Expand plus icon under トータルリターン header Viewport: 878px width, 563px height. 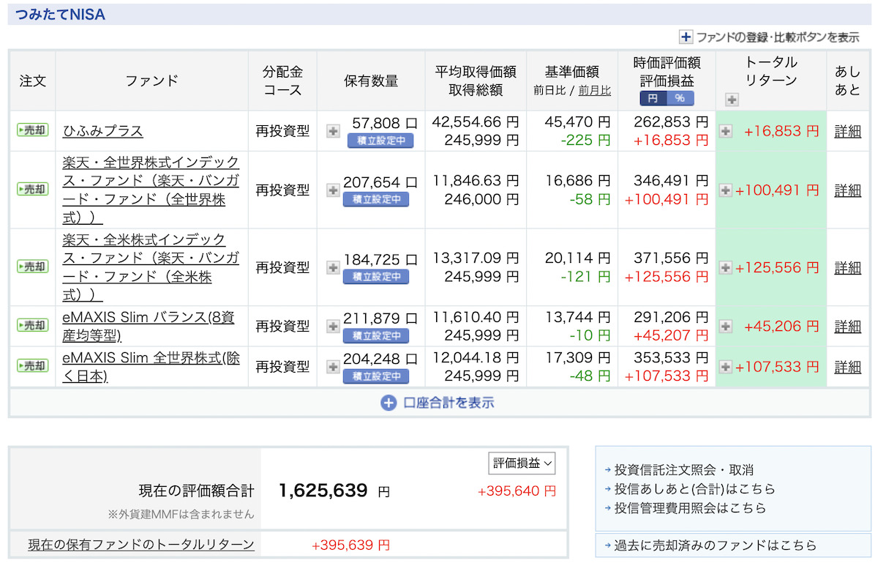tap(732, 100)
